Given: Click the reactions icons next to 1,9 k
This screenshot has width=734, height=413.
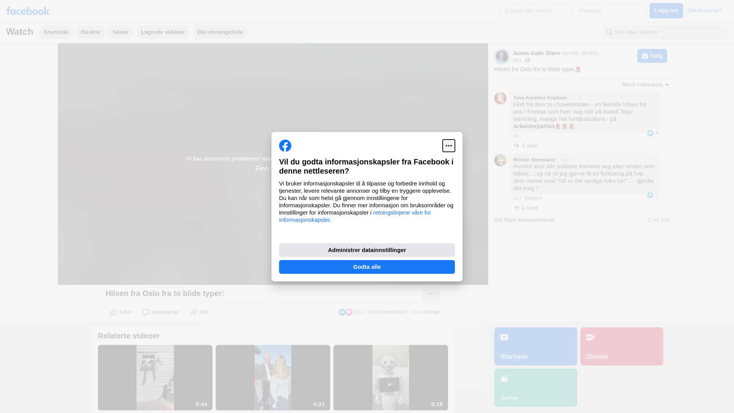Looking at the screenshot, I should coord(345,312).
